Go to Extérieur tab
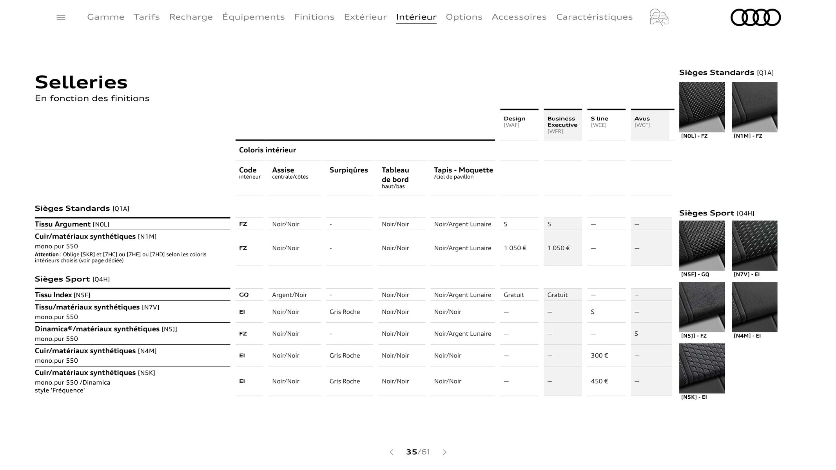 (x=365, y=17)
